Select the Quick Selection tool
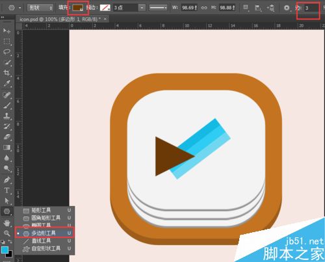The width and height of the screenshot is (325, 262). coord(6,62)
